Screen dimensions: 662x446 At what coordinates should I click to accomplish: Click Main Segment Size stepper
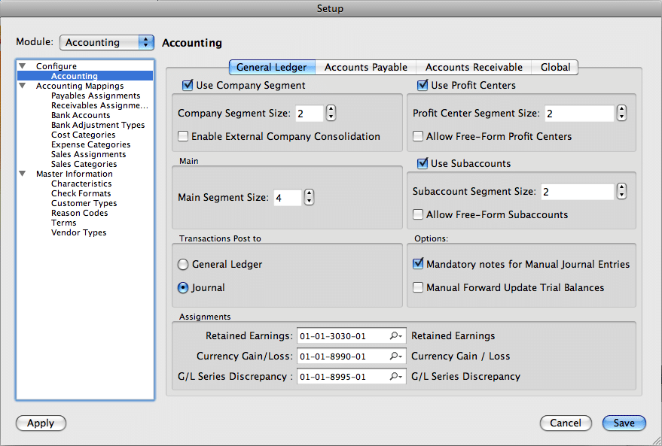(309, 197)
